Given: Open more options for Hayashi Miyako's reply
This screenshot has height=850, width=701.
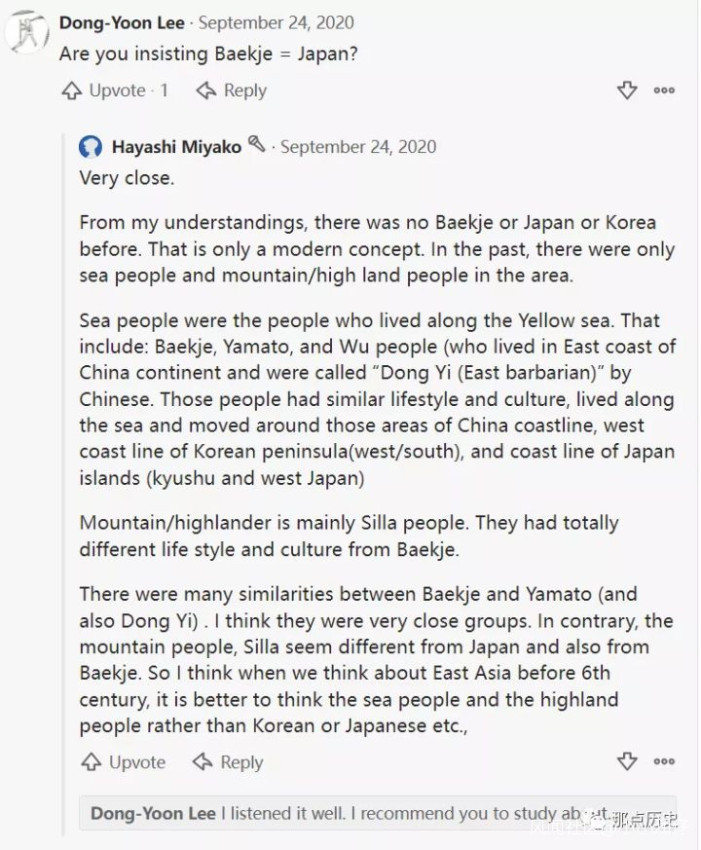Looking at the screenshot, I should (x=664, y=762).
